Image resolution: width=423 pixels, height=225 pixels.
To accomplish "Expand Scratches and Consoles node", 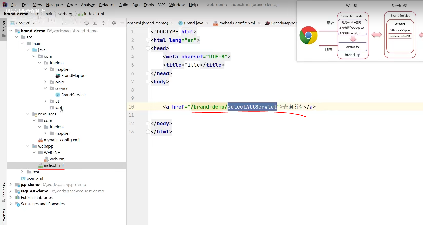I will click(11, 204).
